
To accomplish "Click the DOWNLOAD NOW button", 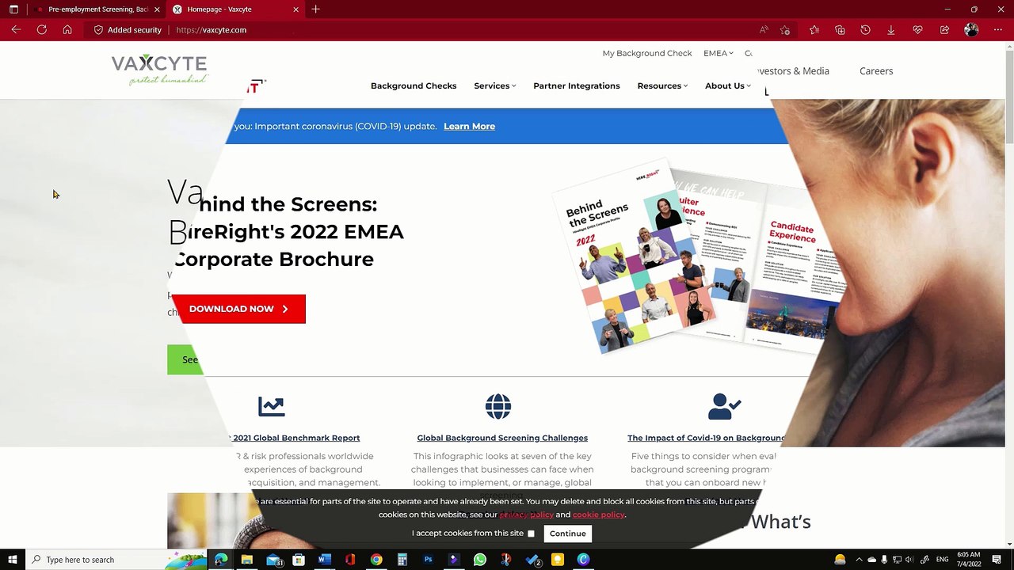I will (238, 309).
